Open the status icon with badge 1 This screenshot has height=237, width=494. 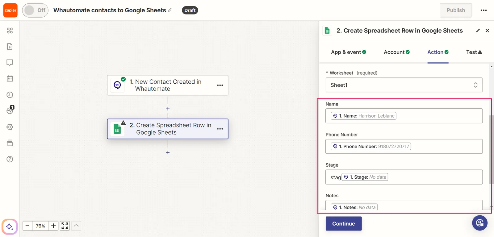[x=10, y=110]
